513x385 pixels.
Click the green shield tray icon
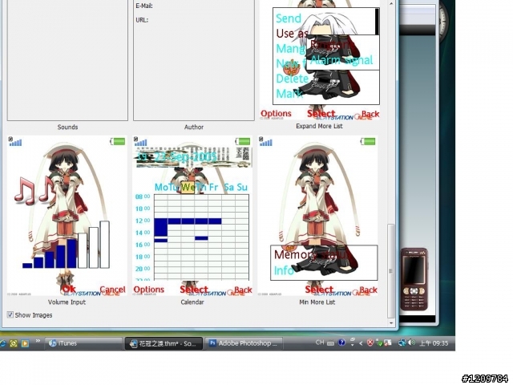[x=379, y=343]
